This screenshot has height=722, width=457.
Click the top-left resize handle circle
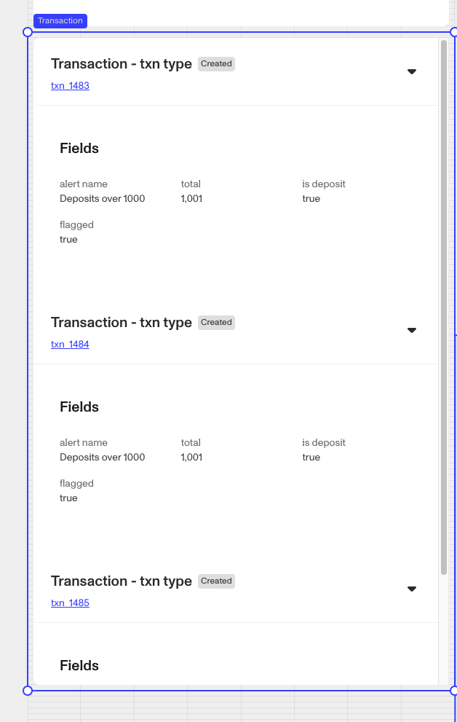point(28,32)
